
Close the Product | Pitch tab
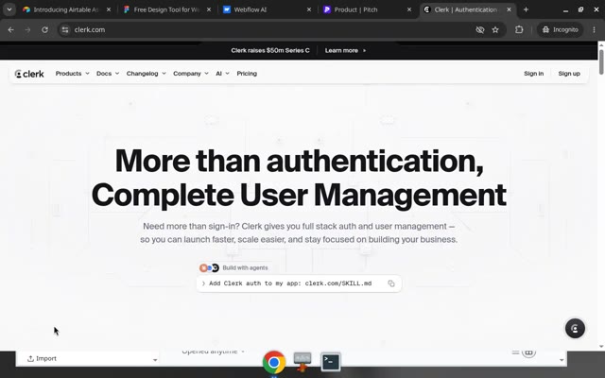409,9
